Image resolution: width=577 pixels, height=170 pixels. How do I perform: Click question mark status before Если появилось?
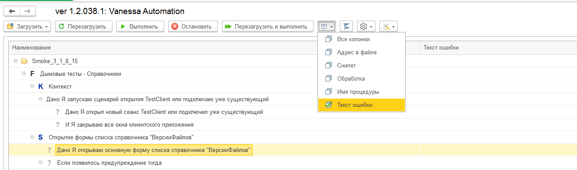pyautogui.click(x=49, y=163)
